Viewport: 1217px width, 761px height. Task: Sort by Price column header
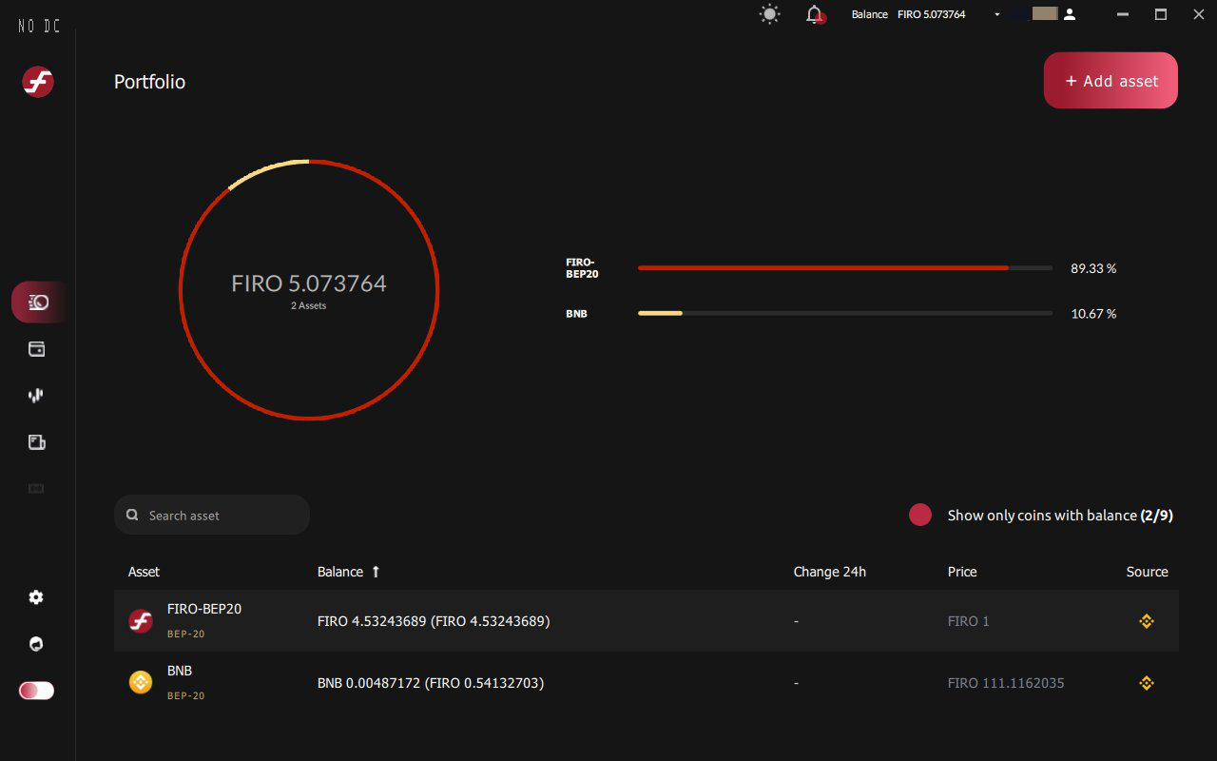[x=962, y=572]
